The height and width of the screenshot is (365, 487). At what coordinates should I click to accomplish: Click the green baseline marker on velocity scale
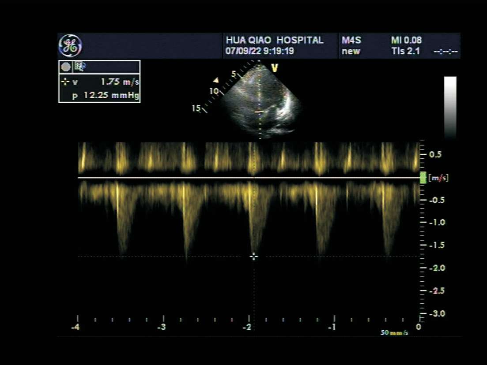pyautogui.click(x=423, y=178)
